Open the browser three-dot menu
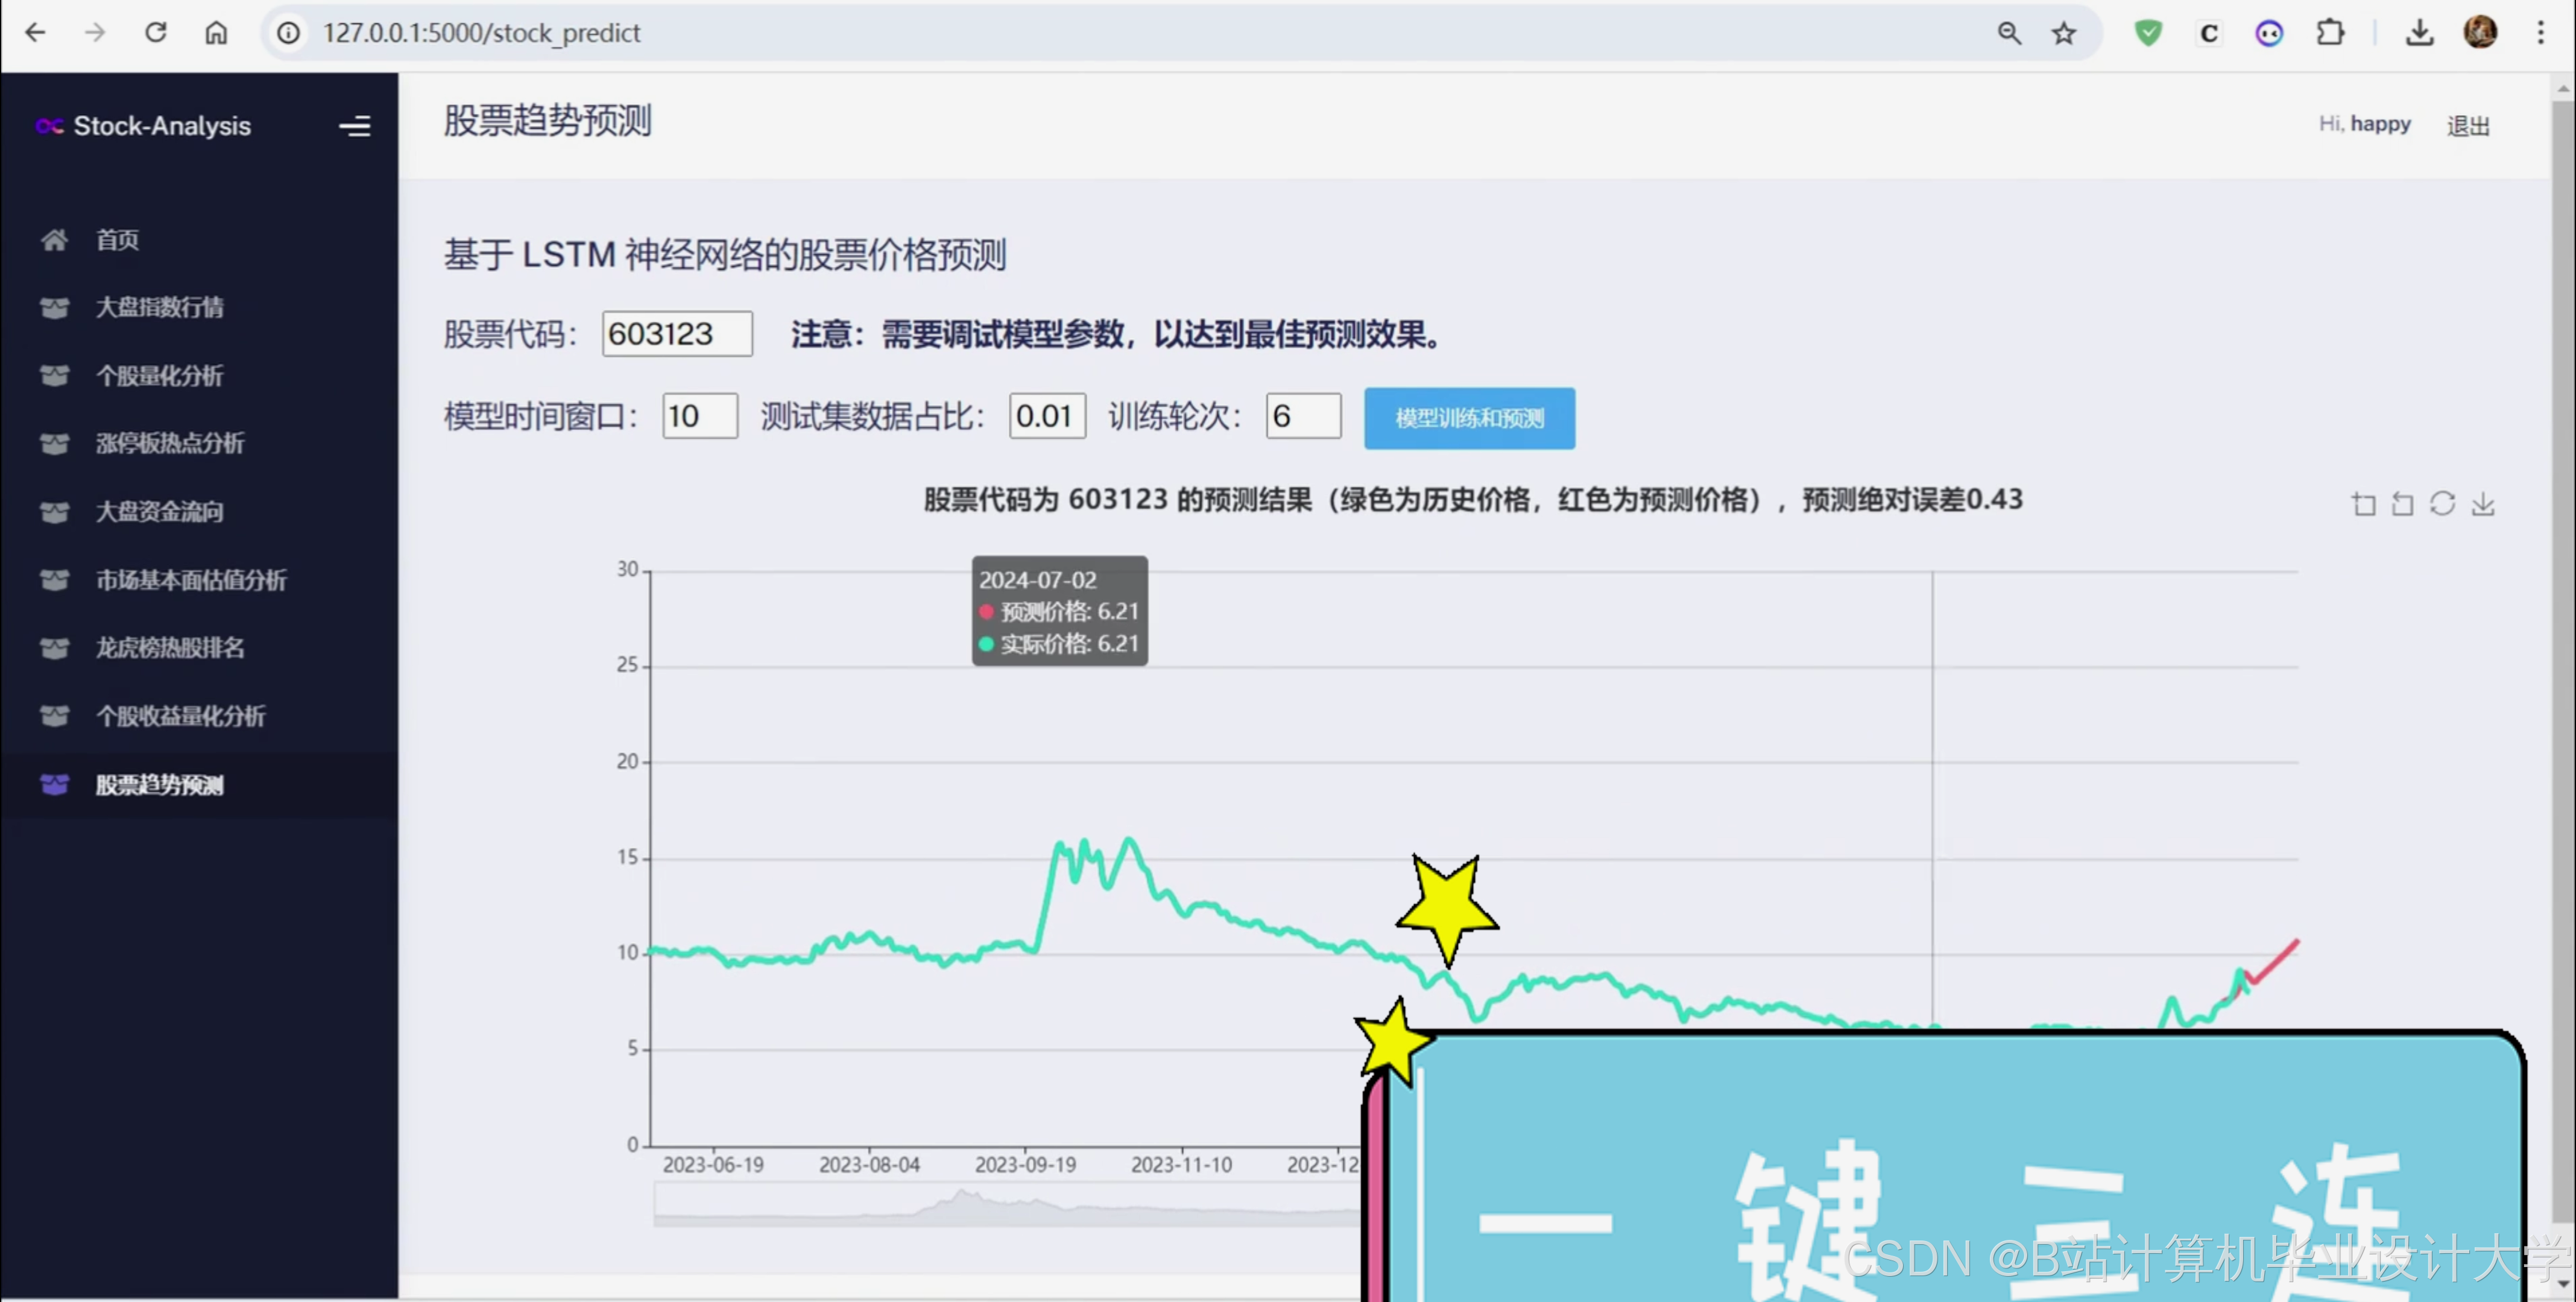 coord(2540,33)
